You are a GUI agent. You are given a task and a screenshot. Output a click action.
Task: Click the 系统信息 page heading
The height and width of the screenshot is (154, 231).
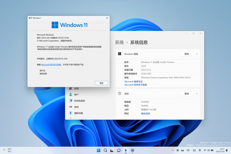pyautogui.click(x=139, y=42)
